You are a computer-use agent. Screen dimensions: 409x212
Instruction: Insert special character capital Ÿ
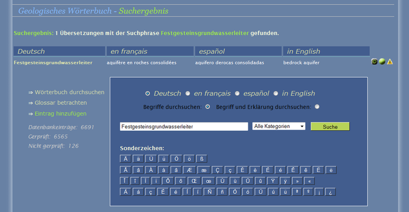click(x=273, y=181)
